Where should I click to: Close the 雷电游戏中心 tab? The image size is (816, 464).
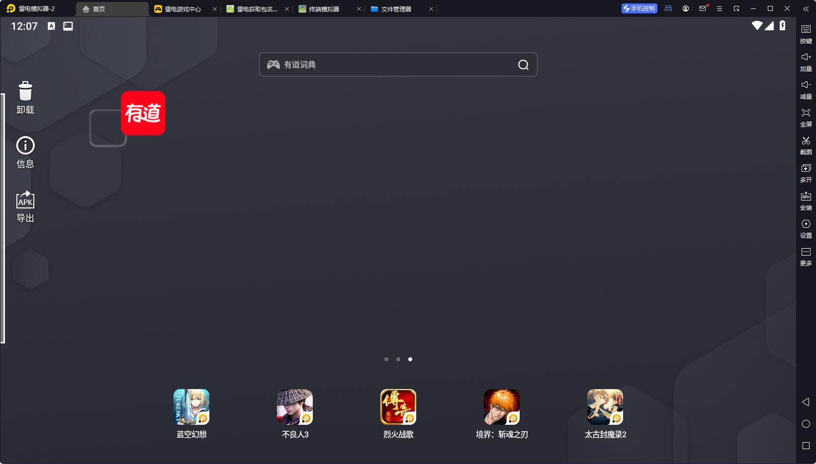pyautogui.click(x=215, y=9)
